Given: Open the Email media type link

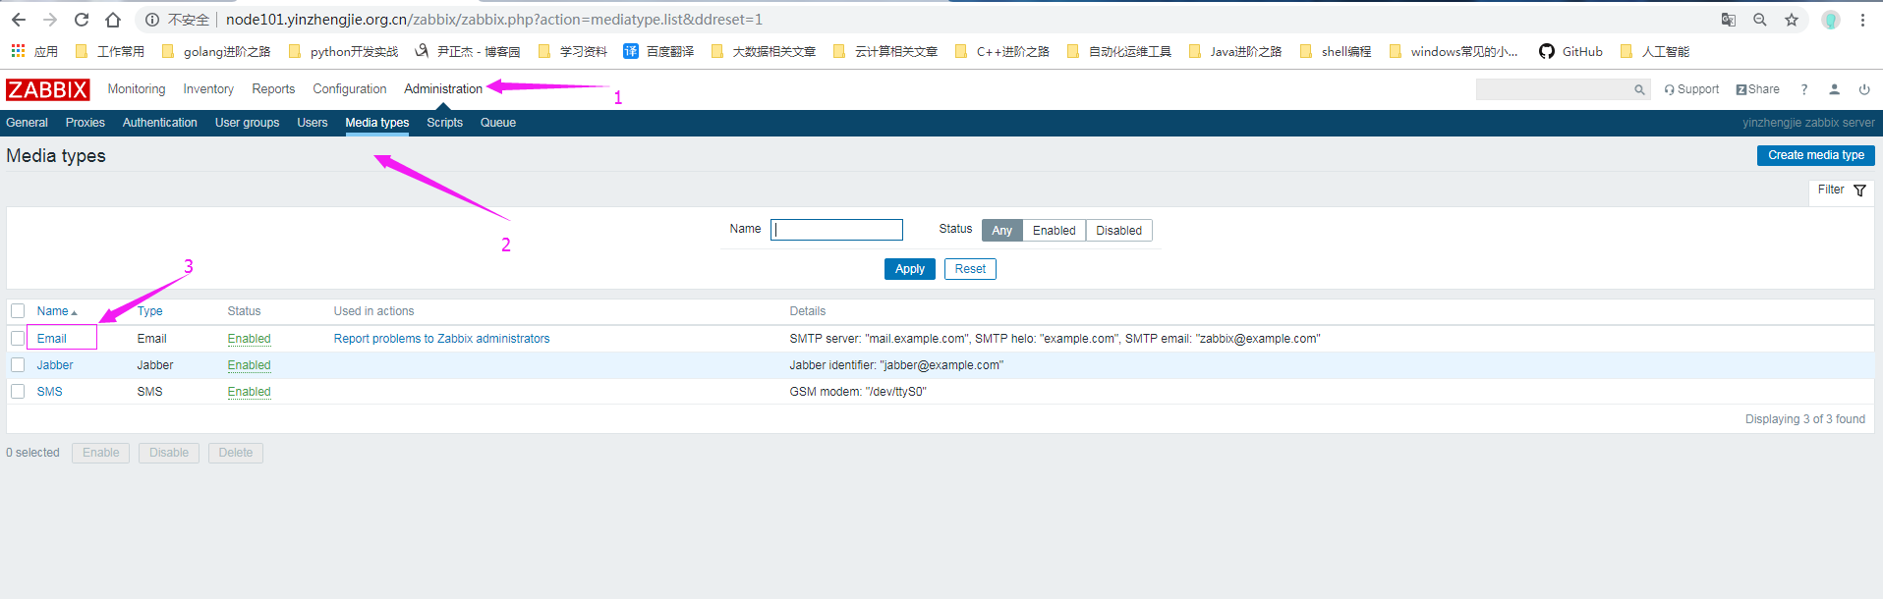Looking at the screenshot, I should click(x=52, y=339).
